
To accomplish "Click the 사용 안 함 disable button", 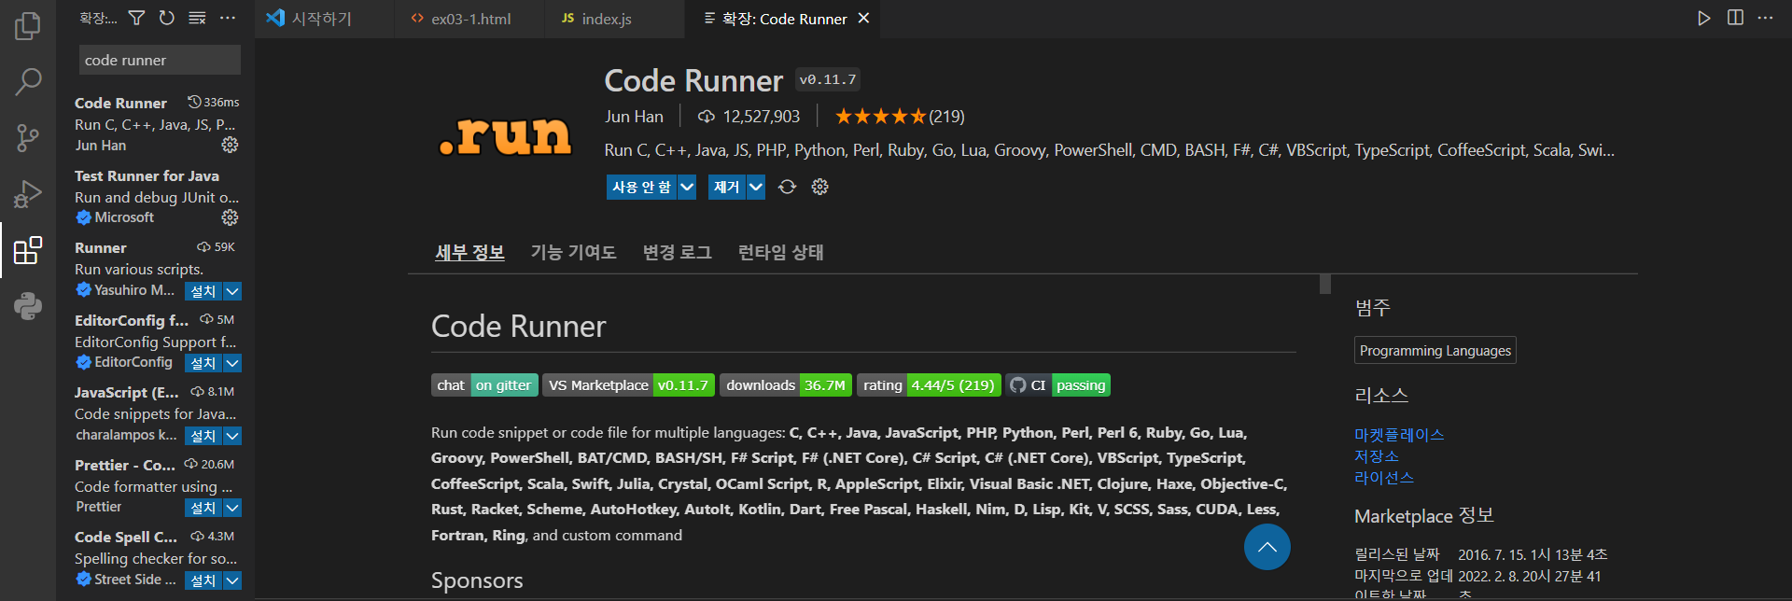I will (641, 187).
